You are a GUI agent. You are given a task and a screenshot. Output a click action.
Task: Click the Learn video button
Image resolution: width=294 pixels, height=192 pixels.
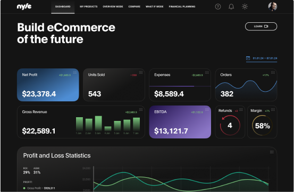(261, 27)
